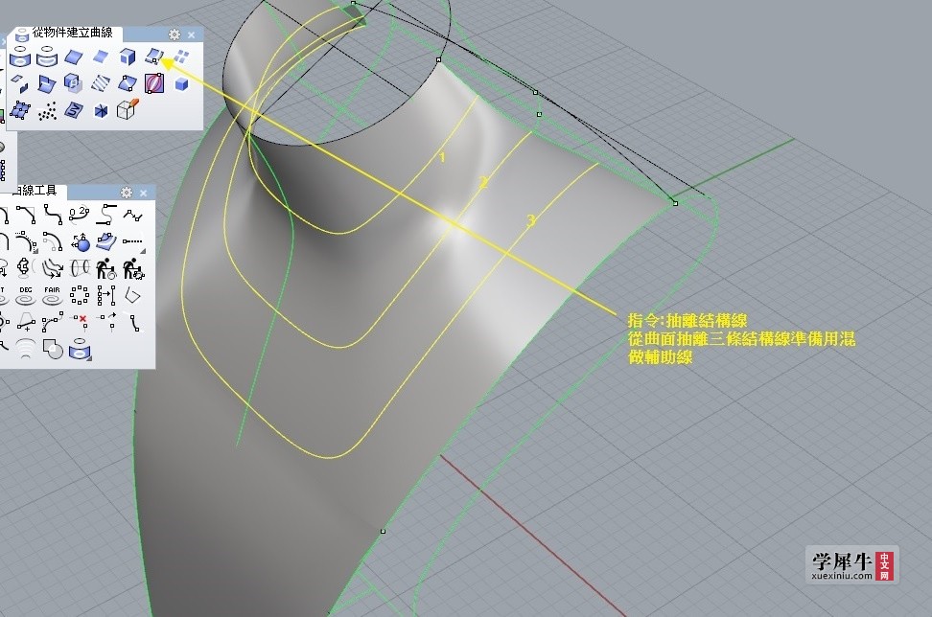The height and width of the screenshot is (617, 932).
Task: Select the intersecting surfaces Intersect icon
Action: (46, 83)
